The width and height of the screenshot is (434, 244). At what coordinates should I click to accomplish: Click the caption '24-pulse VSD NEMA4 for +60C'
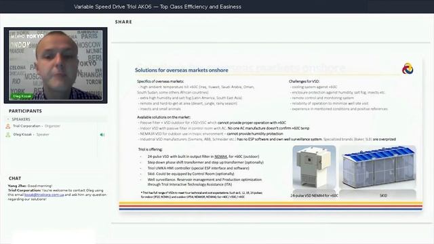point(314,196)
